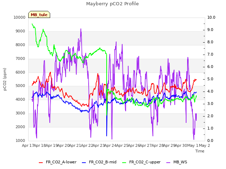Screen dimensions: 226x169
Task: Click the purple MB_WS legend swatch
Action: click(x=168, y=163)
